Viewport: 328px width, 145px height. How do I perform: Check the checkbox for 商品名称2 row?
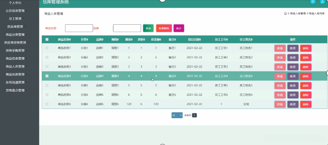[x=47, y=57]
